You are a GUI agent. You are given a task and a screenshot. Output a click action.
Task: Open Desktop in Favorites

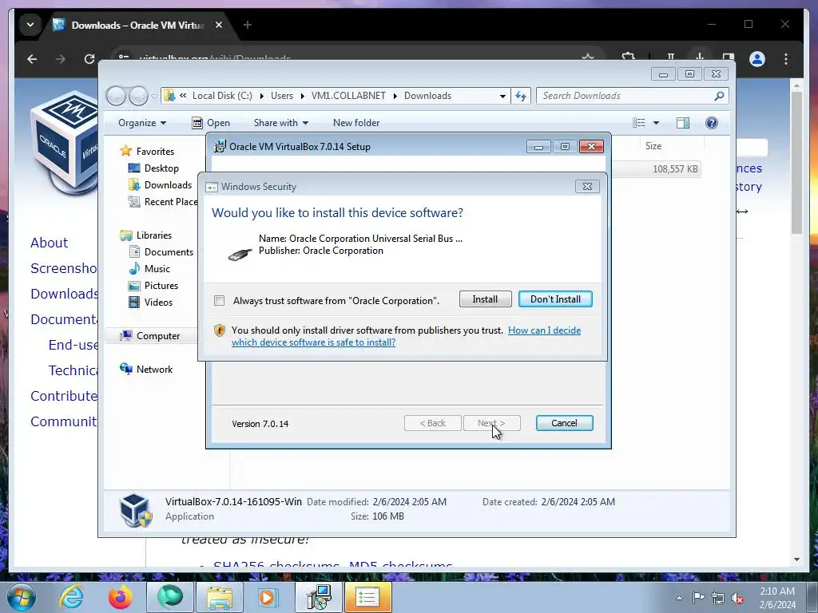coord(161,168)
